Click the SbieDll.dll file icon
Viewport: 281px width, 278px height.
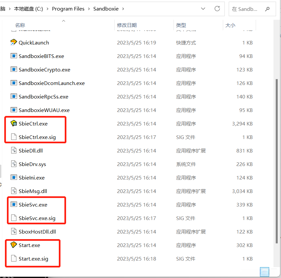13,151
